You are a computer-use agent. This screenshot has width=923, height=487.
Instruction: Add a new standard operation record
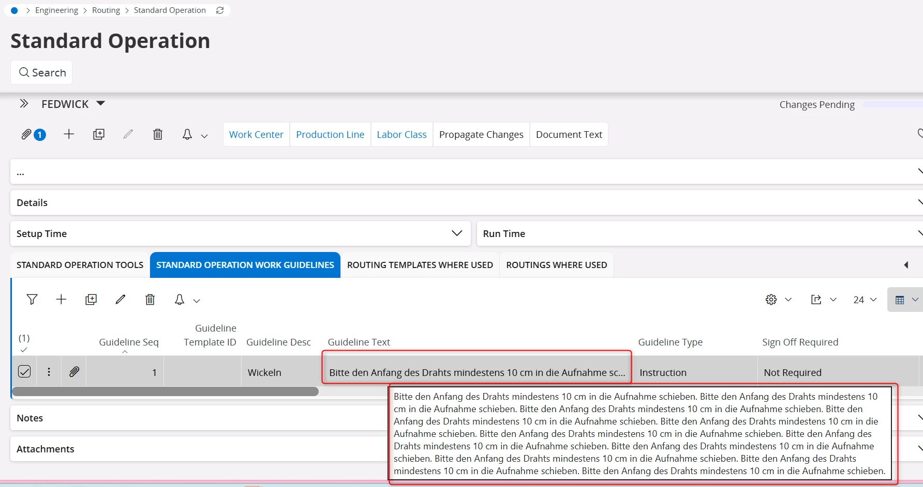69,135
